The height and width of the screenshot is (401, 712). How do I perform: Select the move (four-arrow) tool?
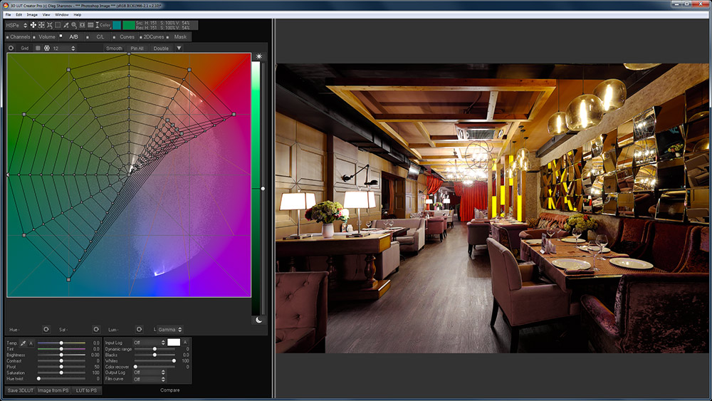coord(33,25)
